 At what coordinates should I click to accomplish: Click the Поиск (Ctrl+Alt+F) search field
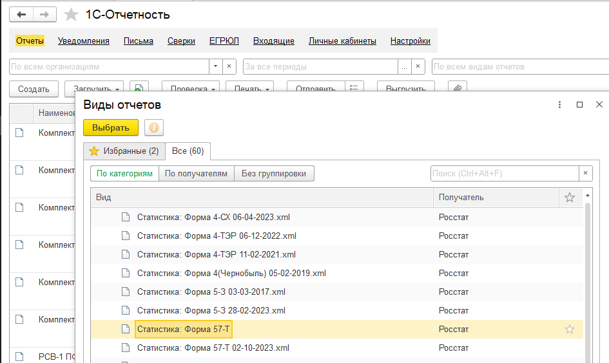tap(505, 173)
